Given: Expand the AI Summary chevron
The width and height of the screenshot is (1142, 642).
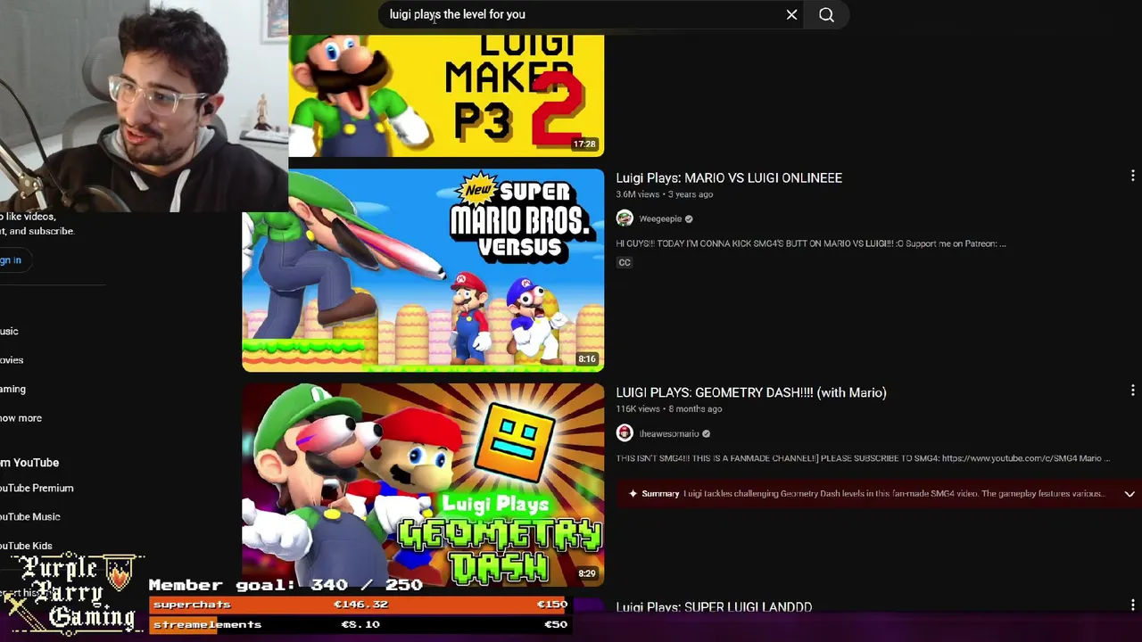Looking at the screenshot, I should coord(1129,494).
